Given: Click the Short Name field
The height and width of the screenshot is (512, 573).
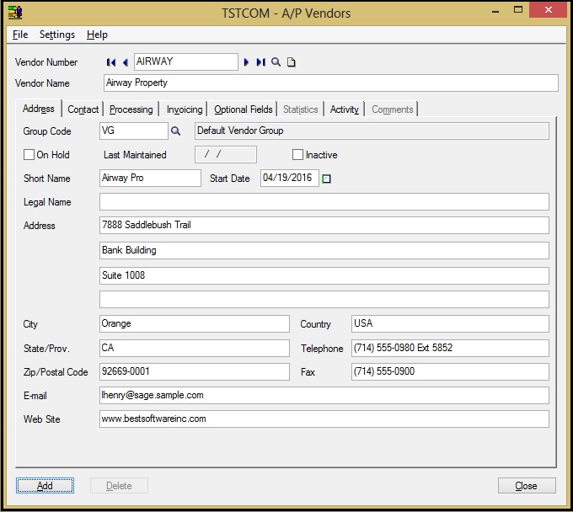Looking at the screenshot, I should (150, 178).
